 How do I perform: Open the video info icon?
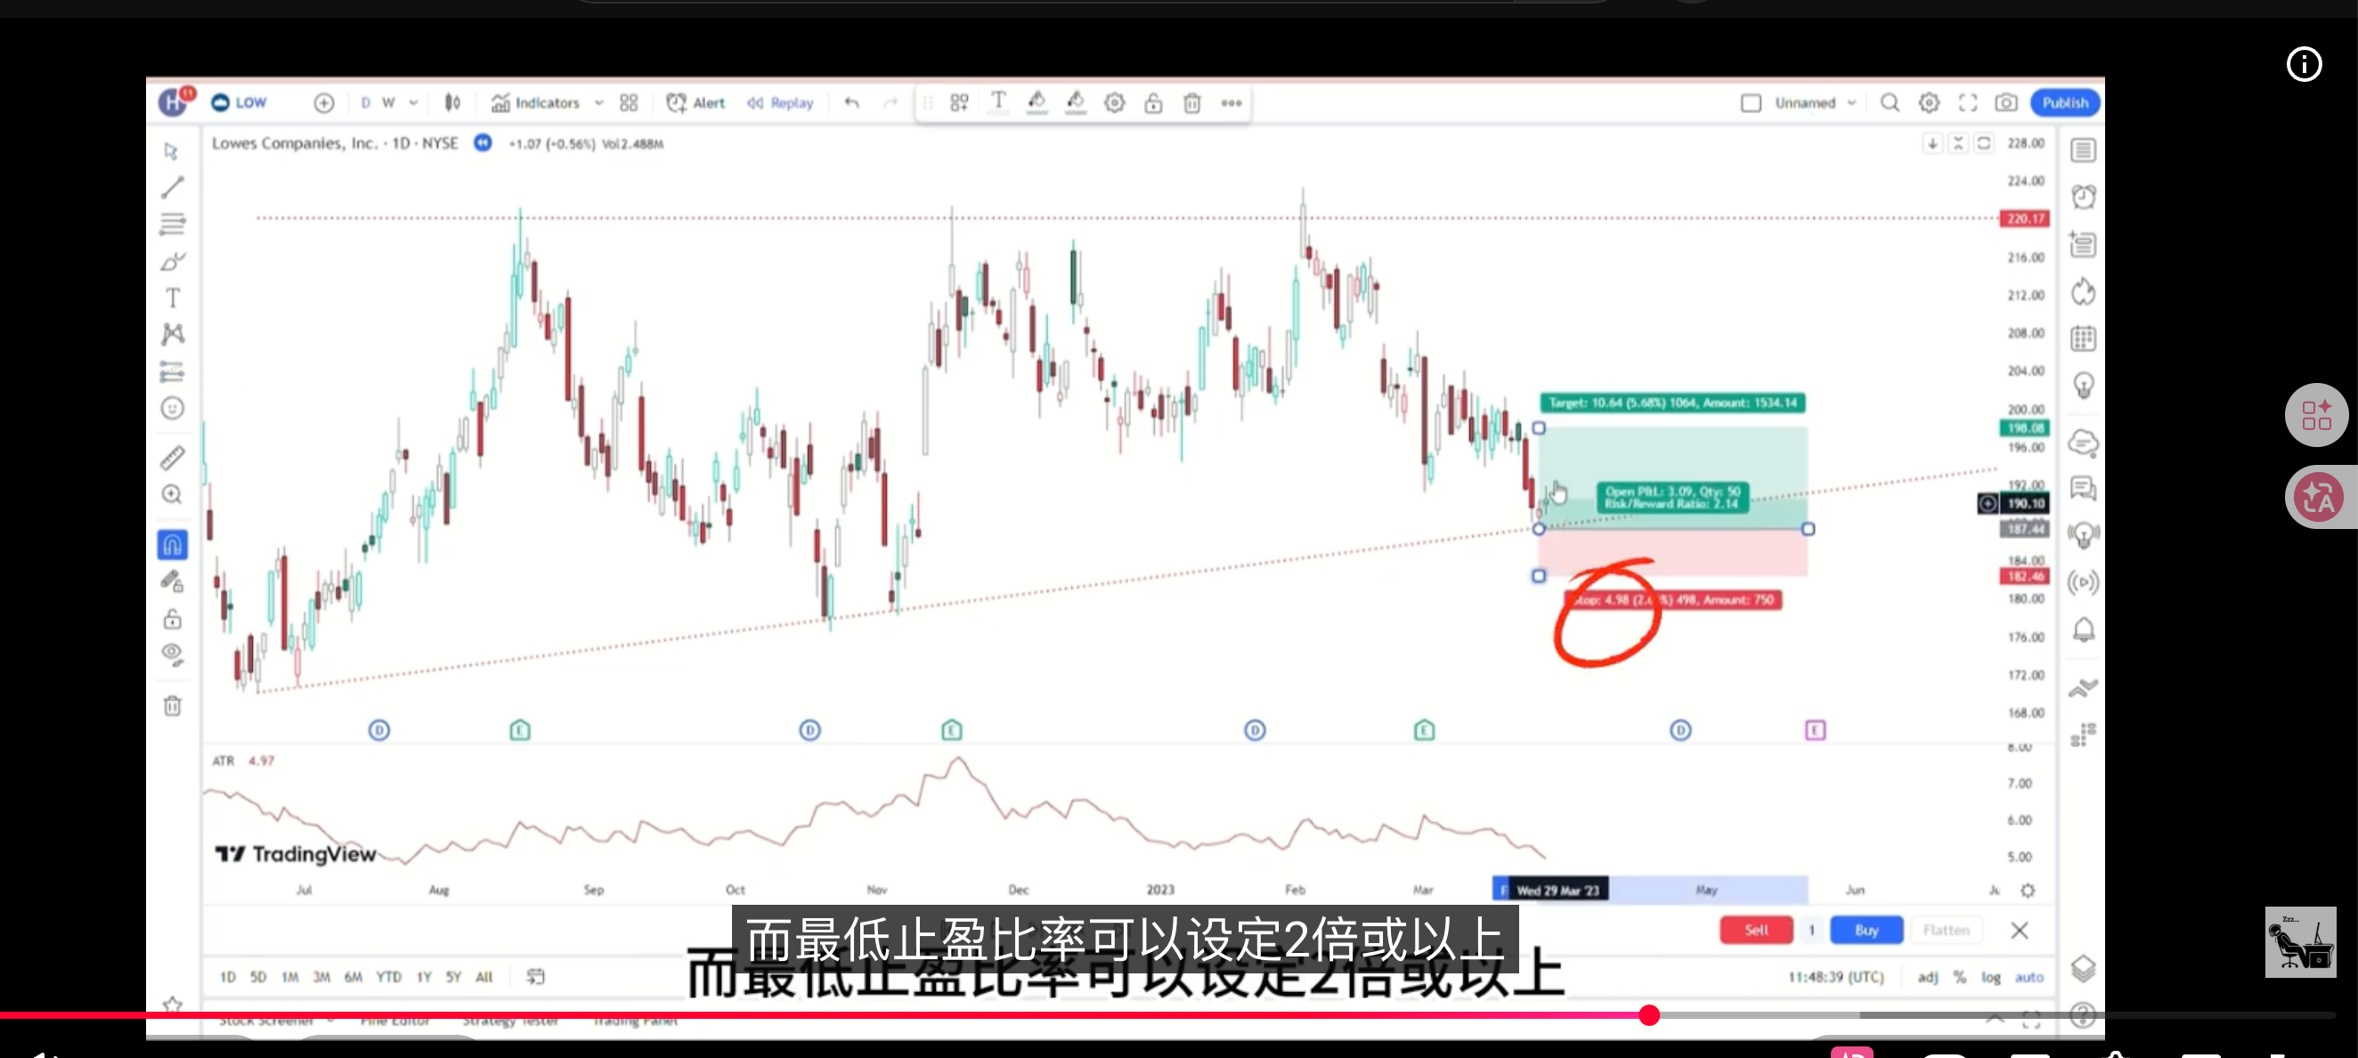pyautogui.click(x=2303, y=65)
